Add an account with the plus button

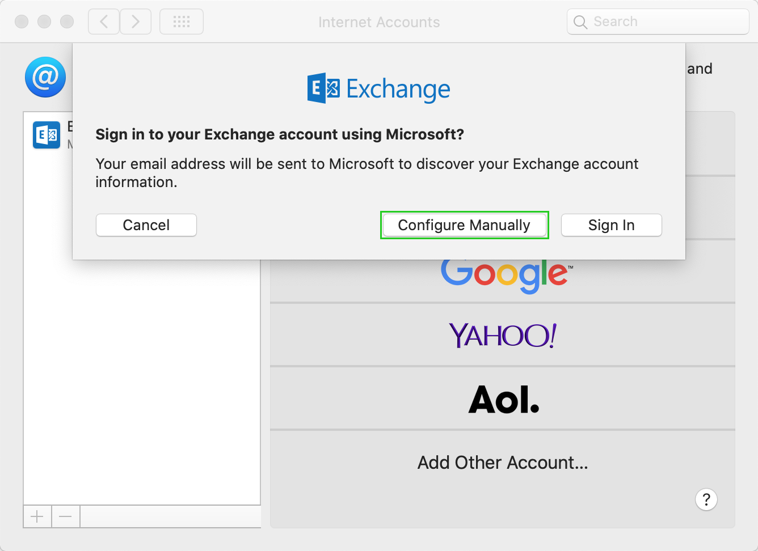click(37, 516)
